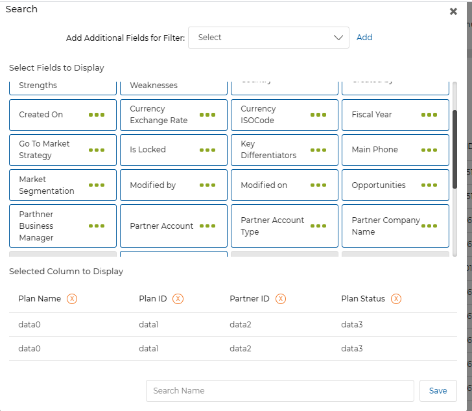Screen dimensions: 472x411
Task: Click the three dots on Partner Account Type card
Action: point(318,226)
